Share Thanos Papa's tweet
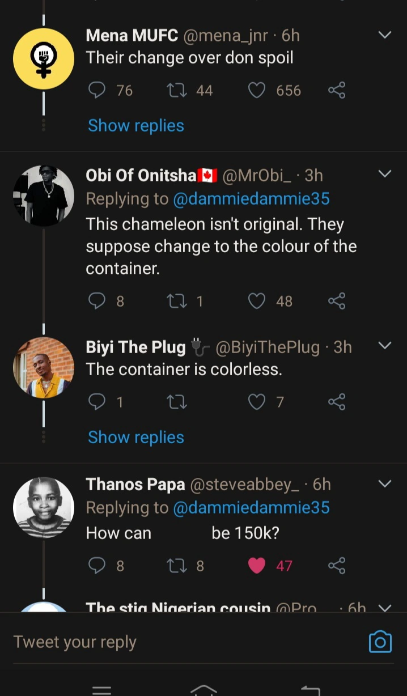 click(337, 565)
